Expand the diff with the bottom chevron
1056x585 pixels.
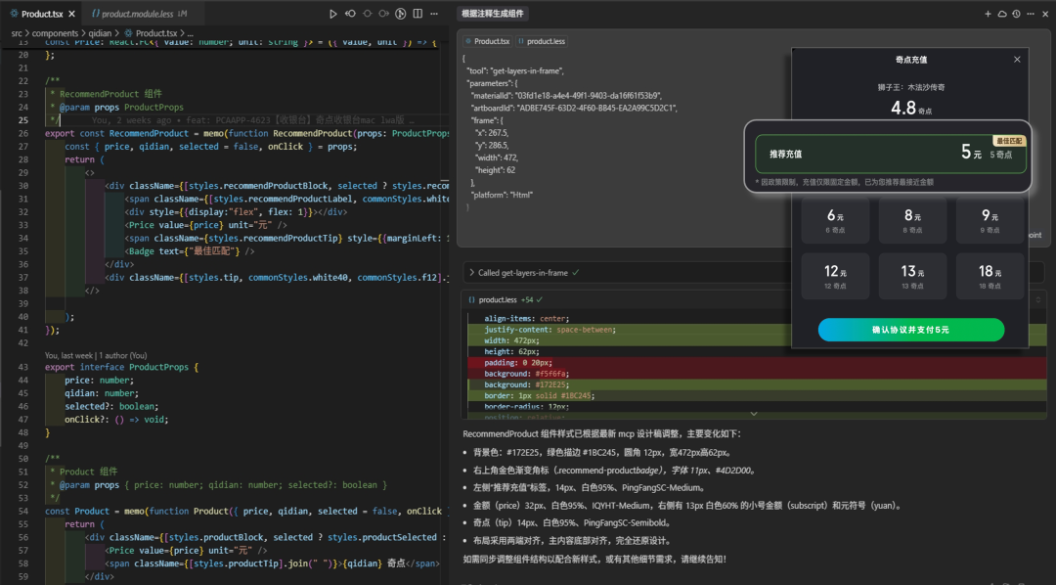click(x=754, y=414)
